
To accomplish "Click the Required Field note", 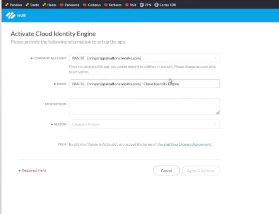I will pos(32,170).
